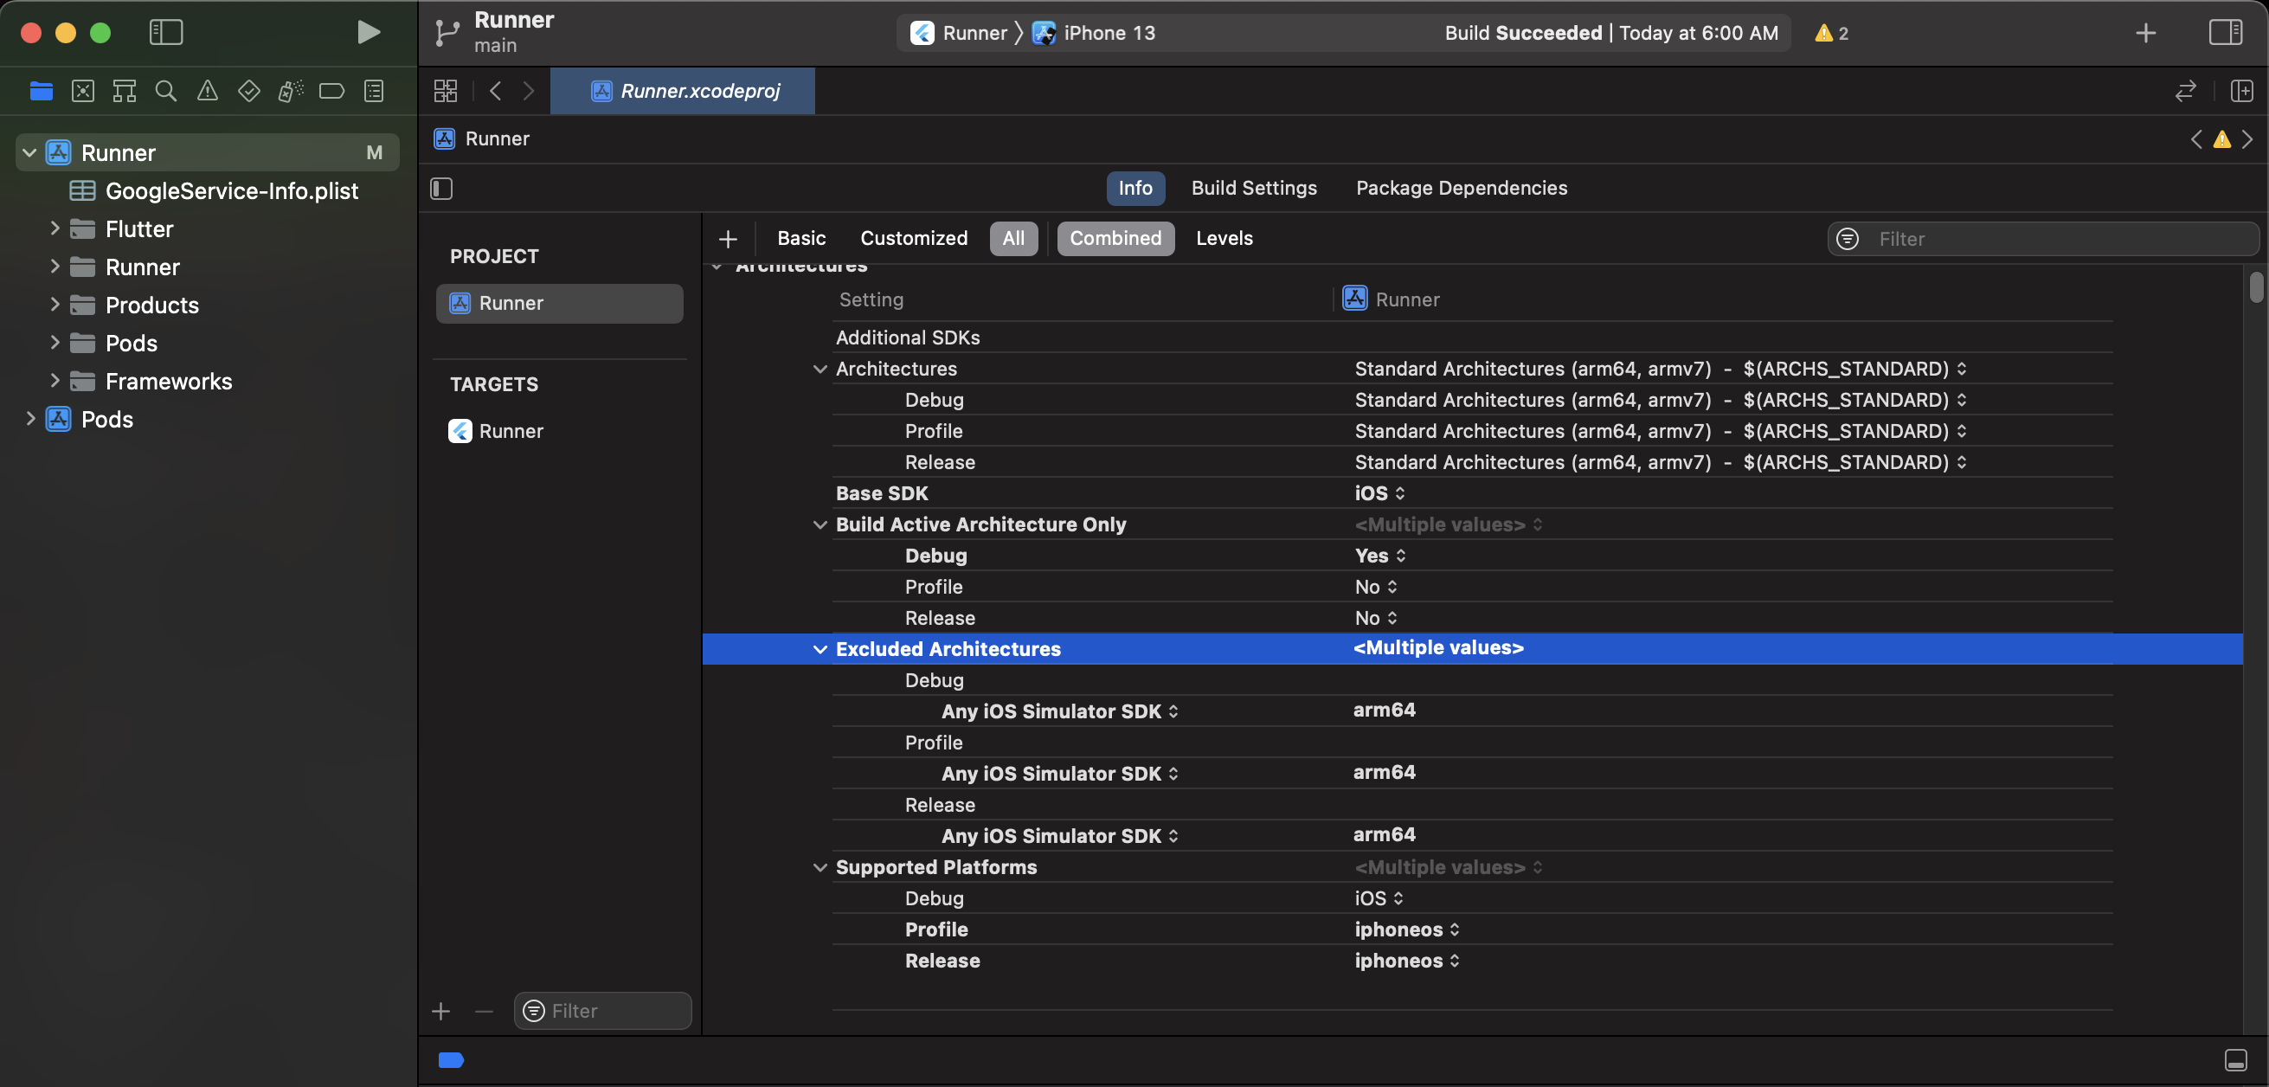Switch to the Info tab
This screenshot has height=1087, width=2269.
click(1135, 189)
